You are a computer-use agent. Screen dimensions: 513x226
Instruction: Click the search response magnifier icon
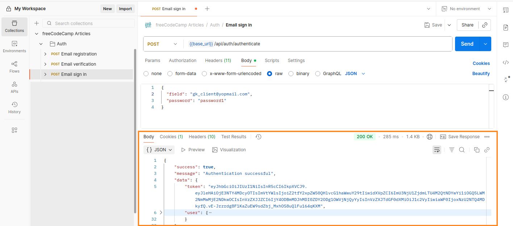click(462, 150)
